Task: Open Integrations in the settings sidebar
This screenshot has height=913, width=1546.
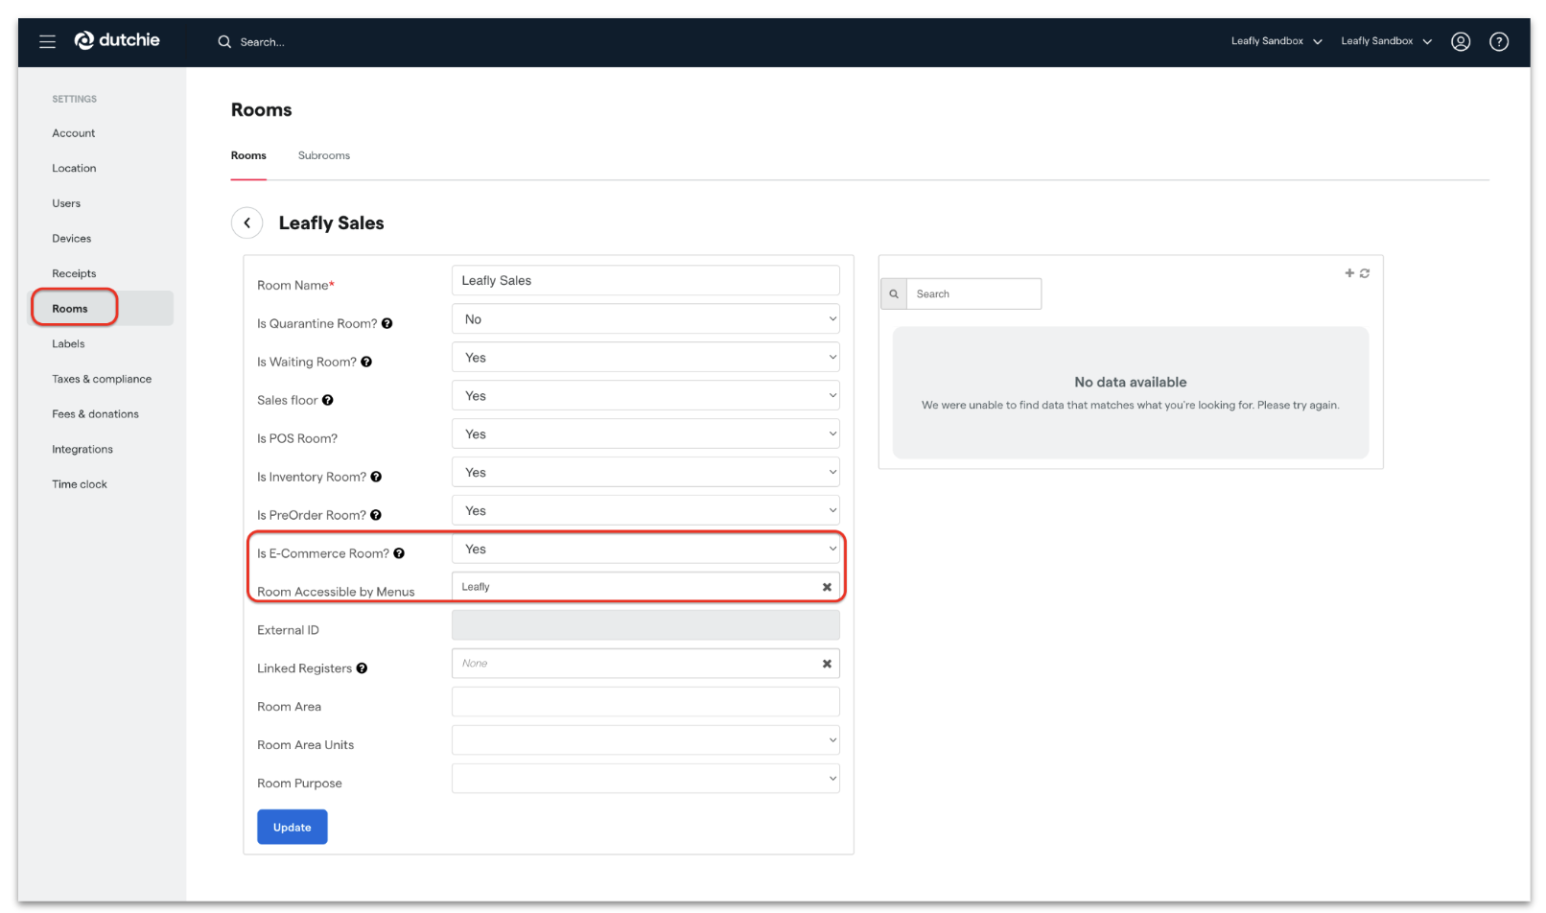Action: coord(82,449)
